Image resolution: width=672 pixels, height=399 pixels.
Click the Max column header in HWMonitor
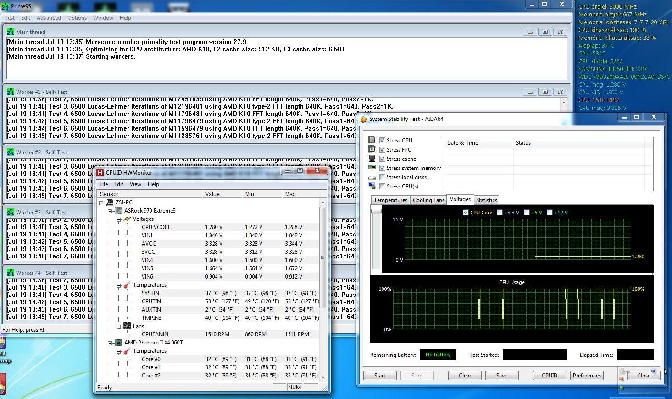tap(301, 194)
